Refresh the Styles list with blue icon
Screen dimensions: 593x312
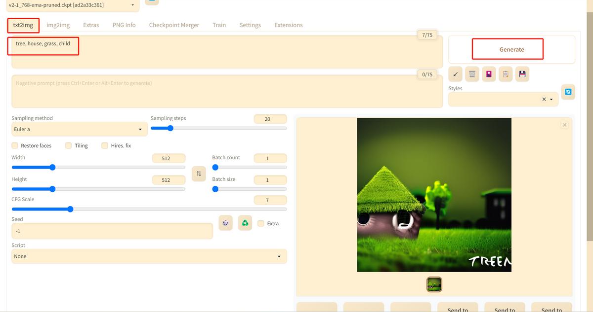[568, 92]
